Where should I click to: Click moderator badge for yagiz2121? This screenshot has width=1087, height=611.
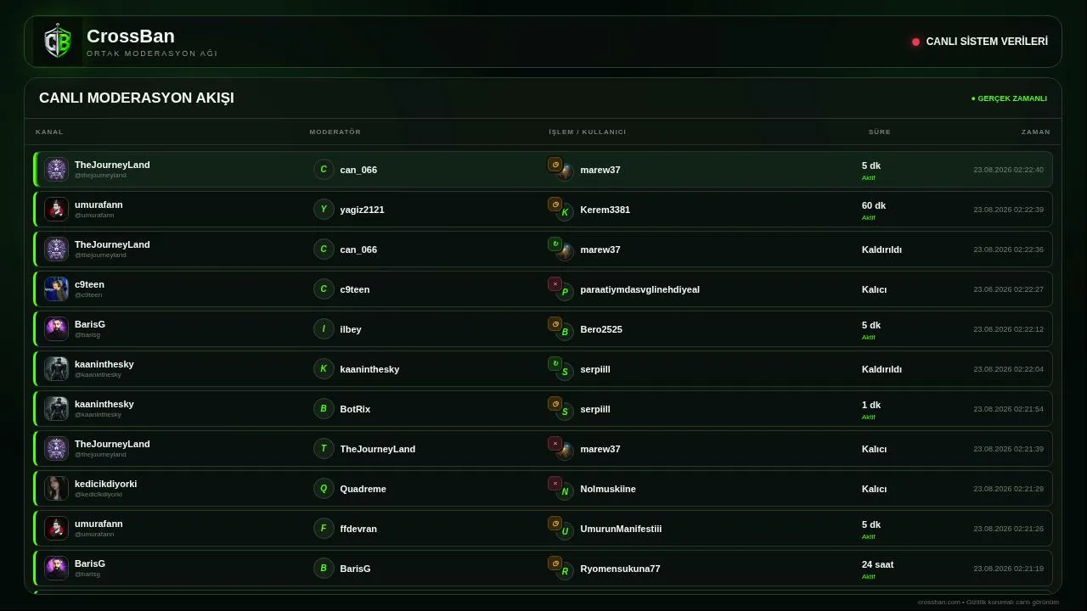(324, 210)
